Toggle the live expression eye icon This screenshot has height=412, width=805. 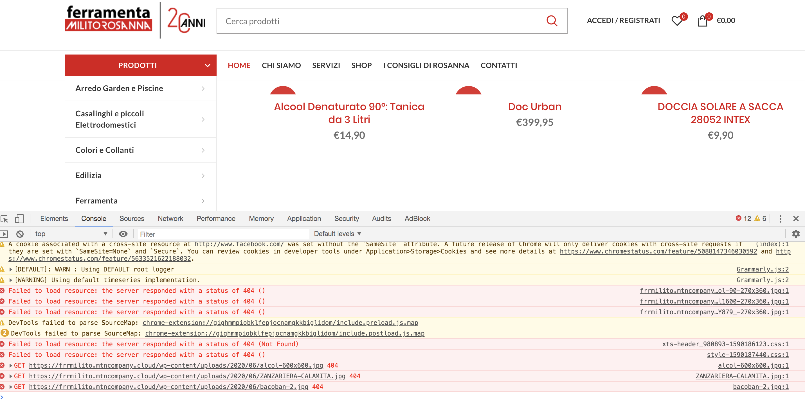click(x=123, y=234)
